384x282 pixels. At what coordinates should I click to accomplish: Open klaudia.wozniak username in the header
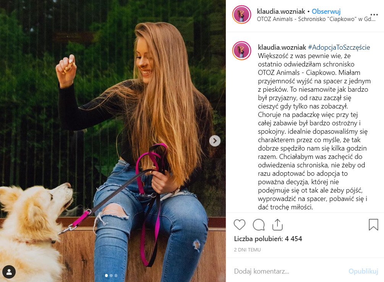(x=281, y=11)
